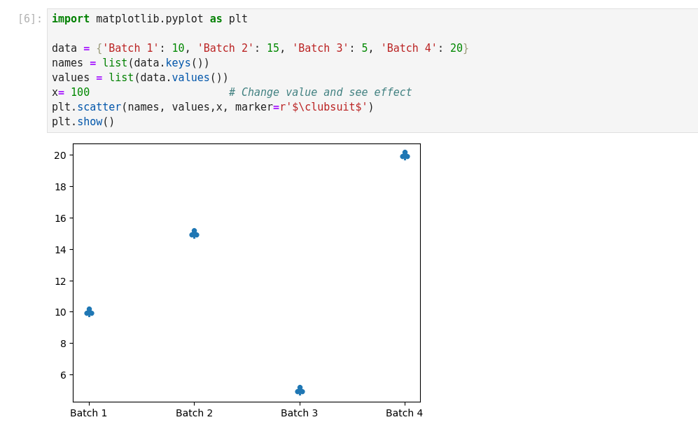Select the cell prompt [6]:
Image resolution: width=698 pixels, height=422 pixels.
tap(30, 19)
